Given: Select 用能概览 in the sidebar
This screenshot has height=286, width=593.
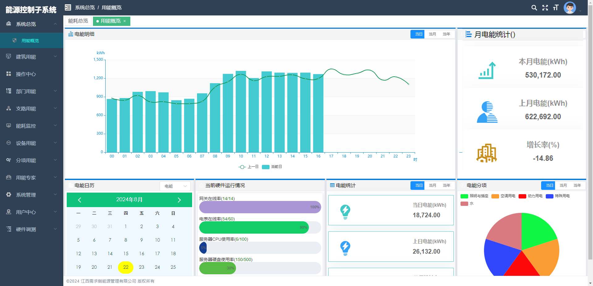Looking at the screenshot, I should coord(30,41).
